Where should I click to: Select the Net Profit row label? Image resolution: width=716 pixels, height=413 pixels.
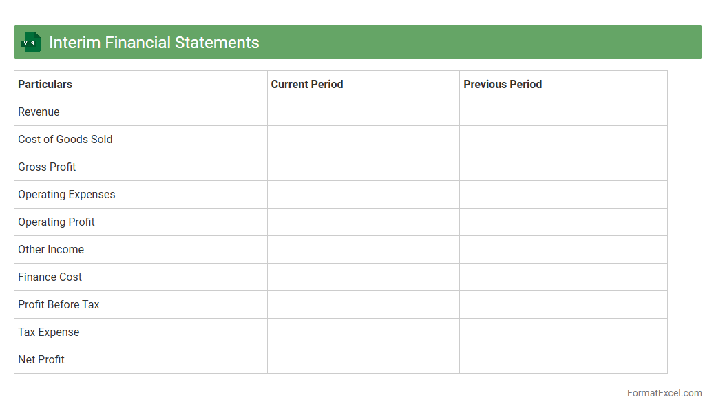point(41,360)
